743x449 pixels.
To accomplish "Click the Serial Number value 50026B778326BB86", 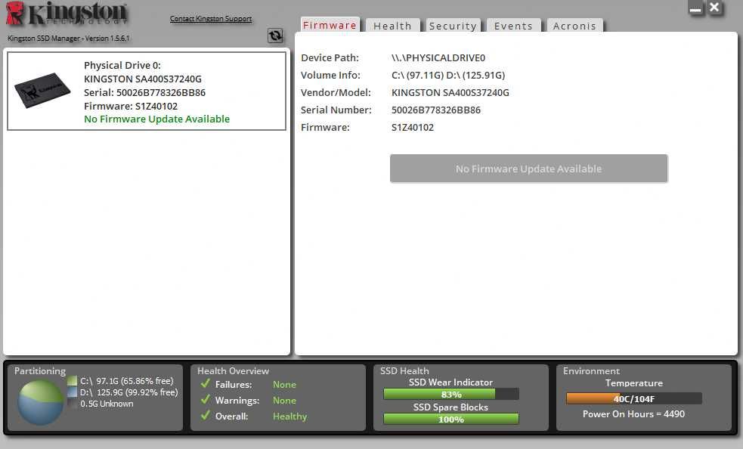I will coord(436,110).
